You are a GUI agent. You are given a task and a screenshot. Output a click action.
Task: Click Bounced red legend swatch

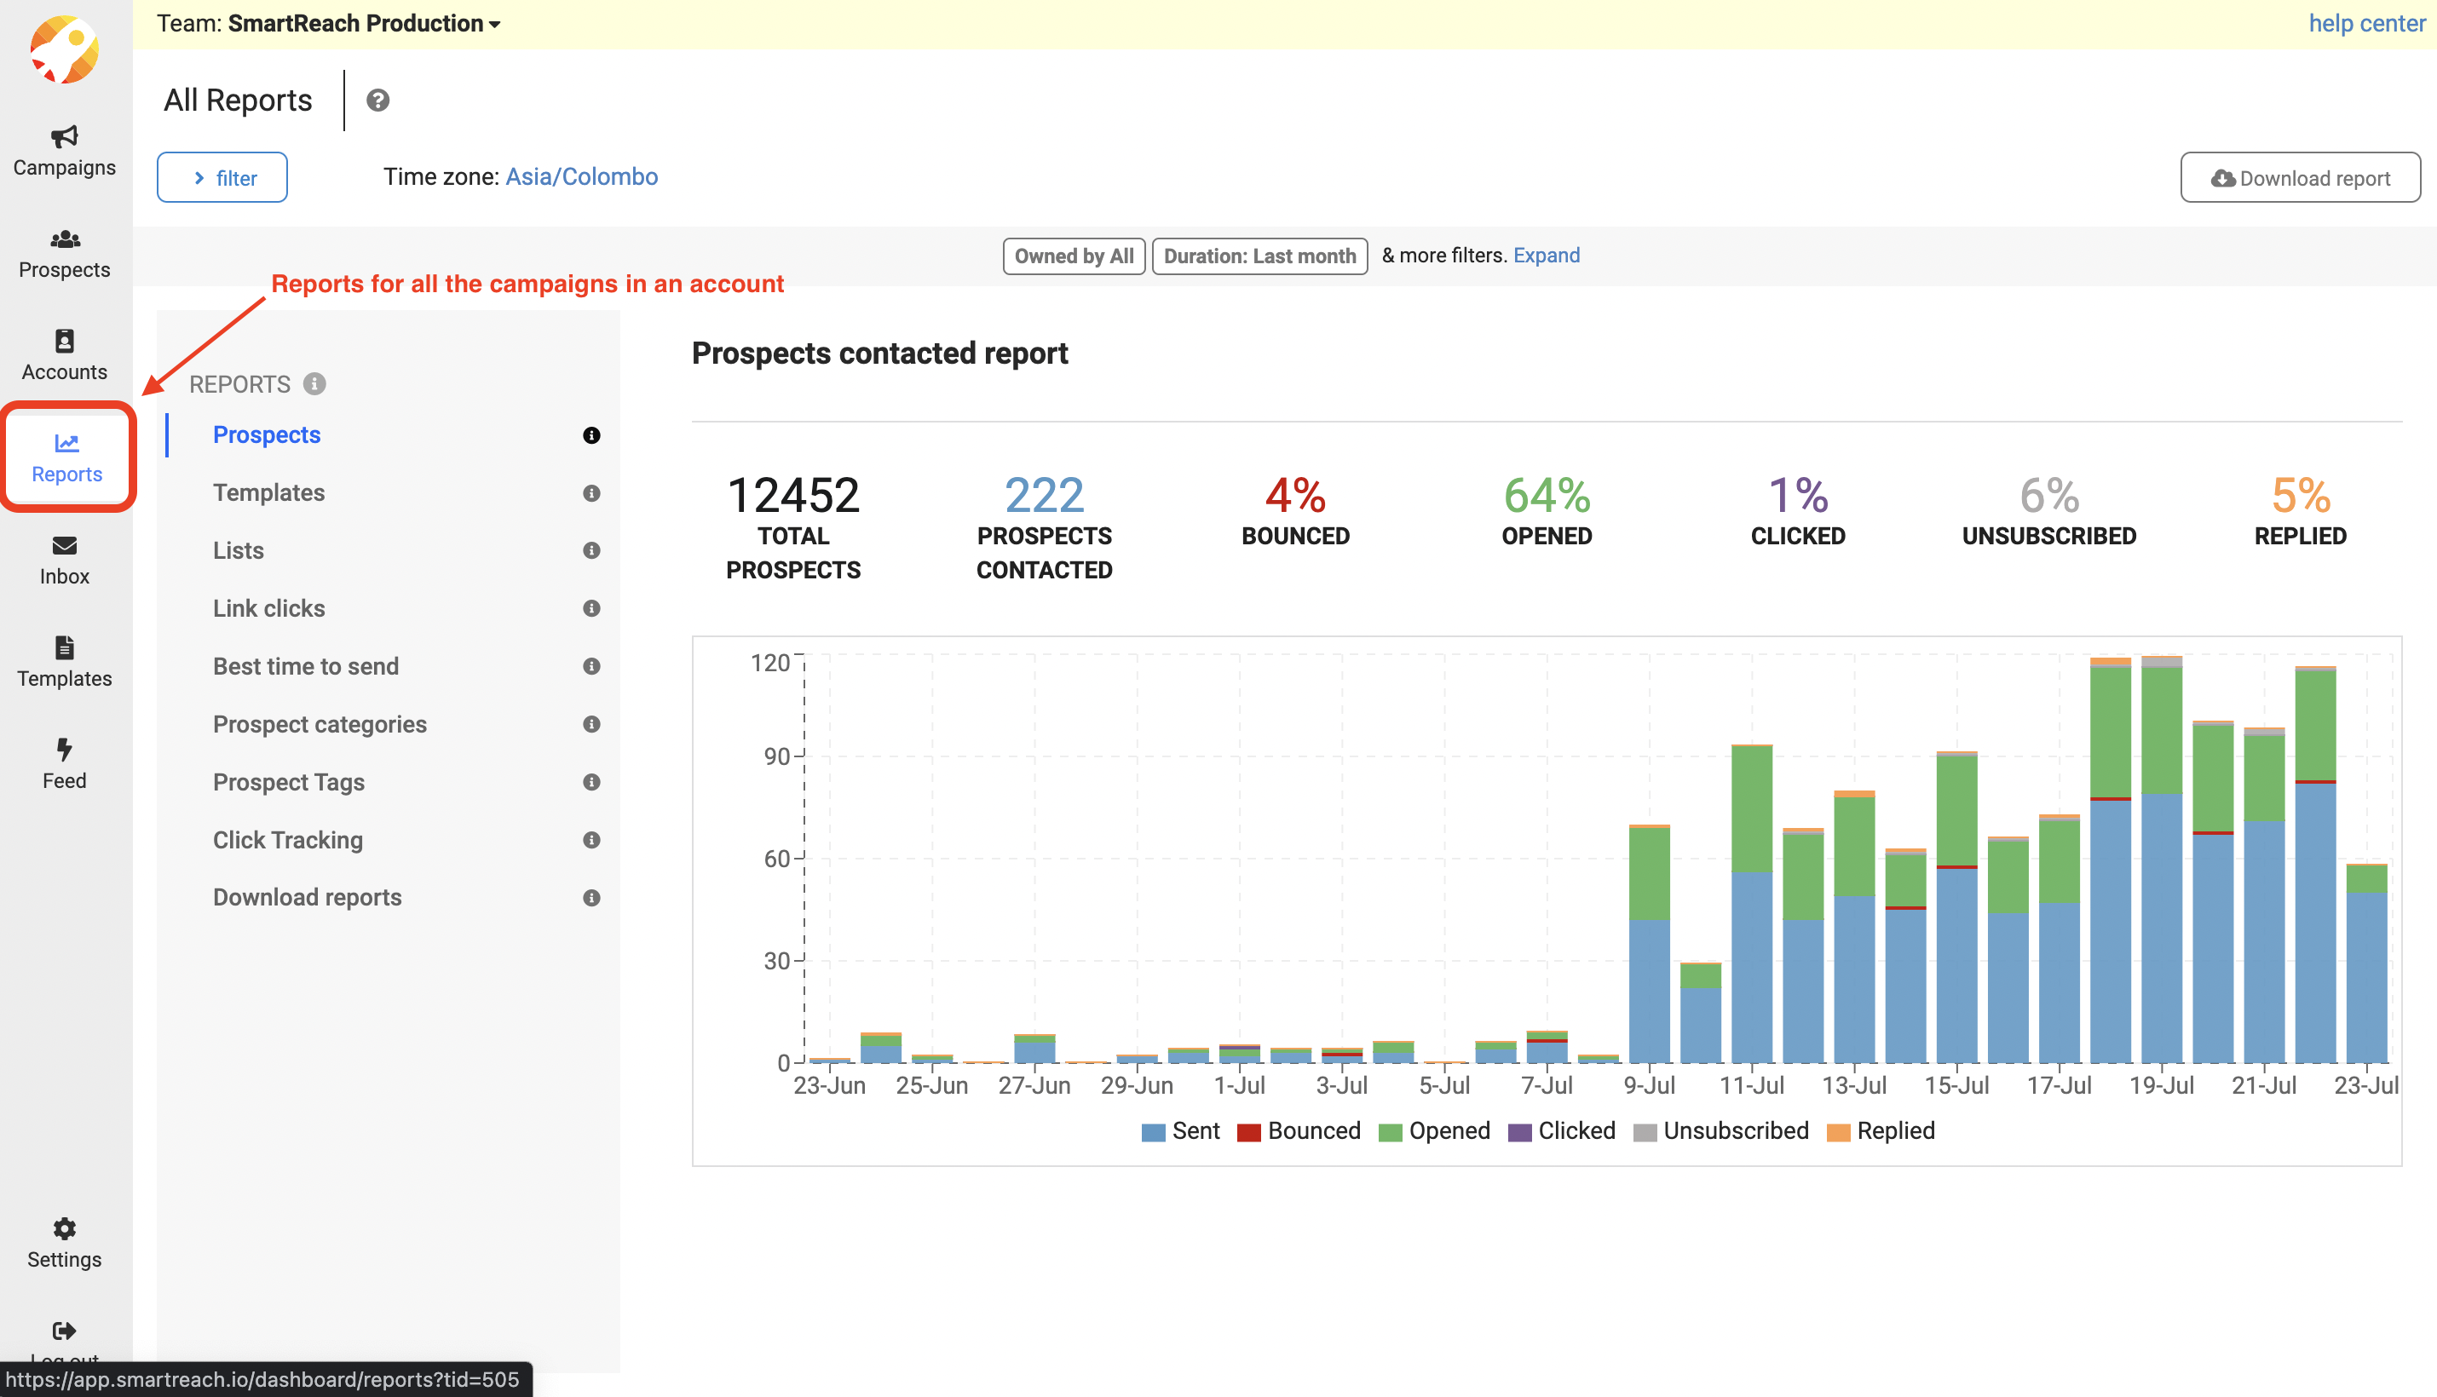click(1248, 1132)
